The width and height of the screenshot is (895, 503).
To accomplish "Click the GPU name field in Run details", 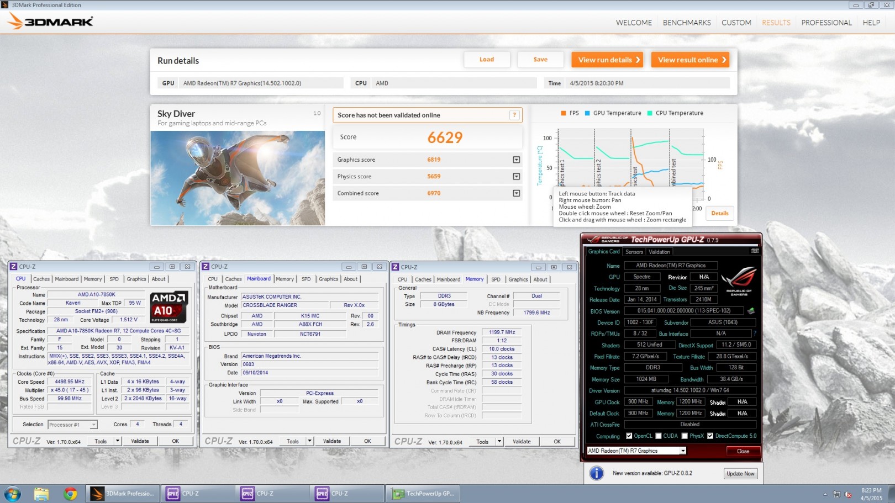I will coord(261,83).
